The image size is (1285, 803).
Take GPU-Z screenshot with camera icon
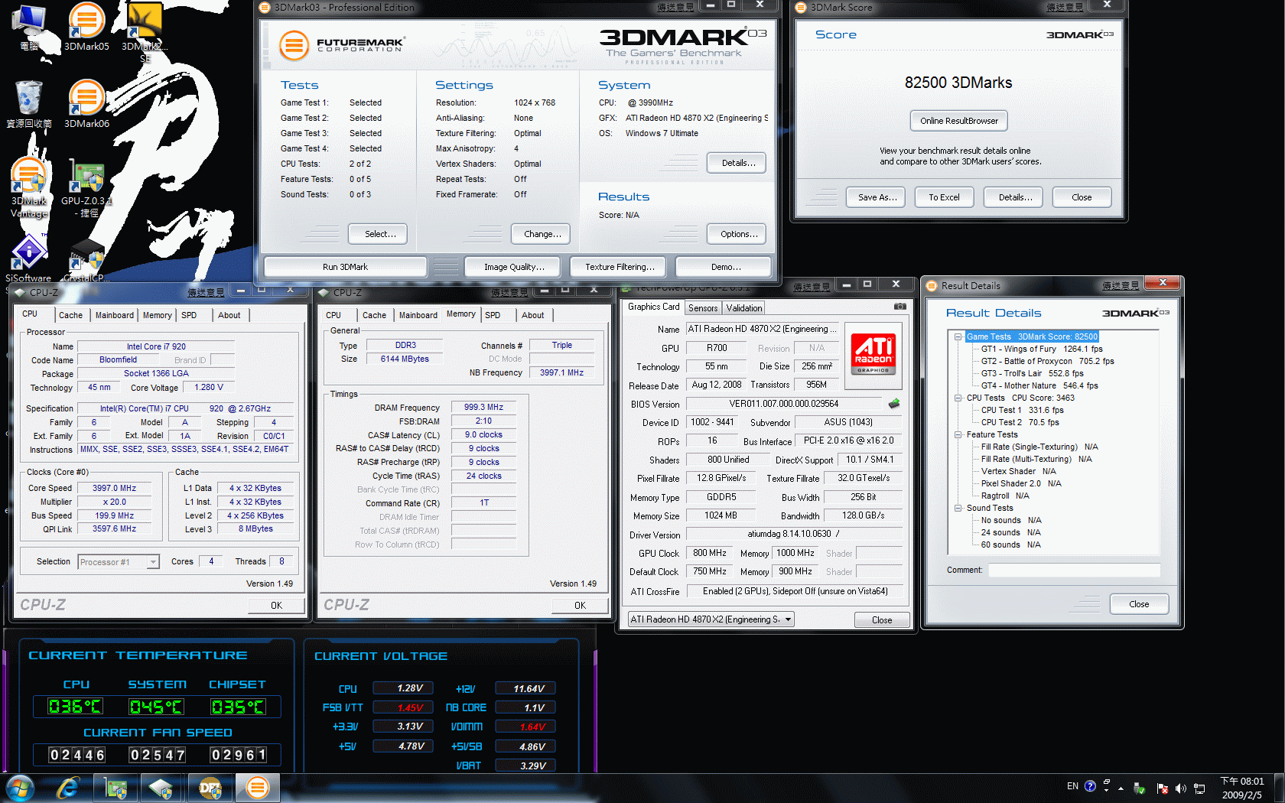(900, 307)
